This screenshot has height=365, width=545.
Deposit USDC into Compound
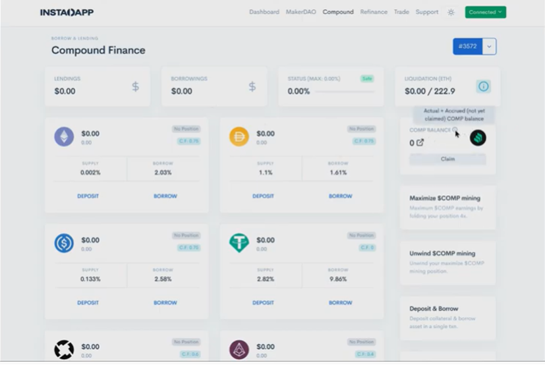click(88, 303)
